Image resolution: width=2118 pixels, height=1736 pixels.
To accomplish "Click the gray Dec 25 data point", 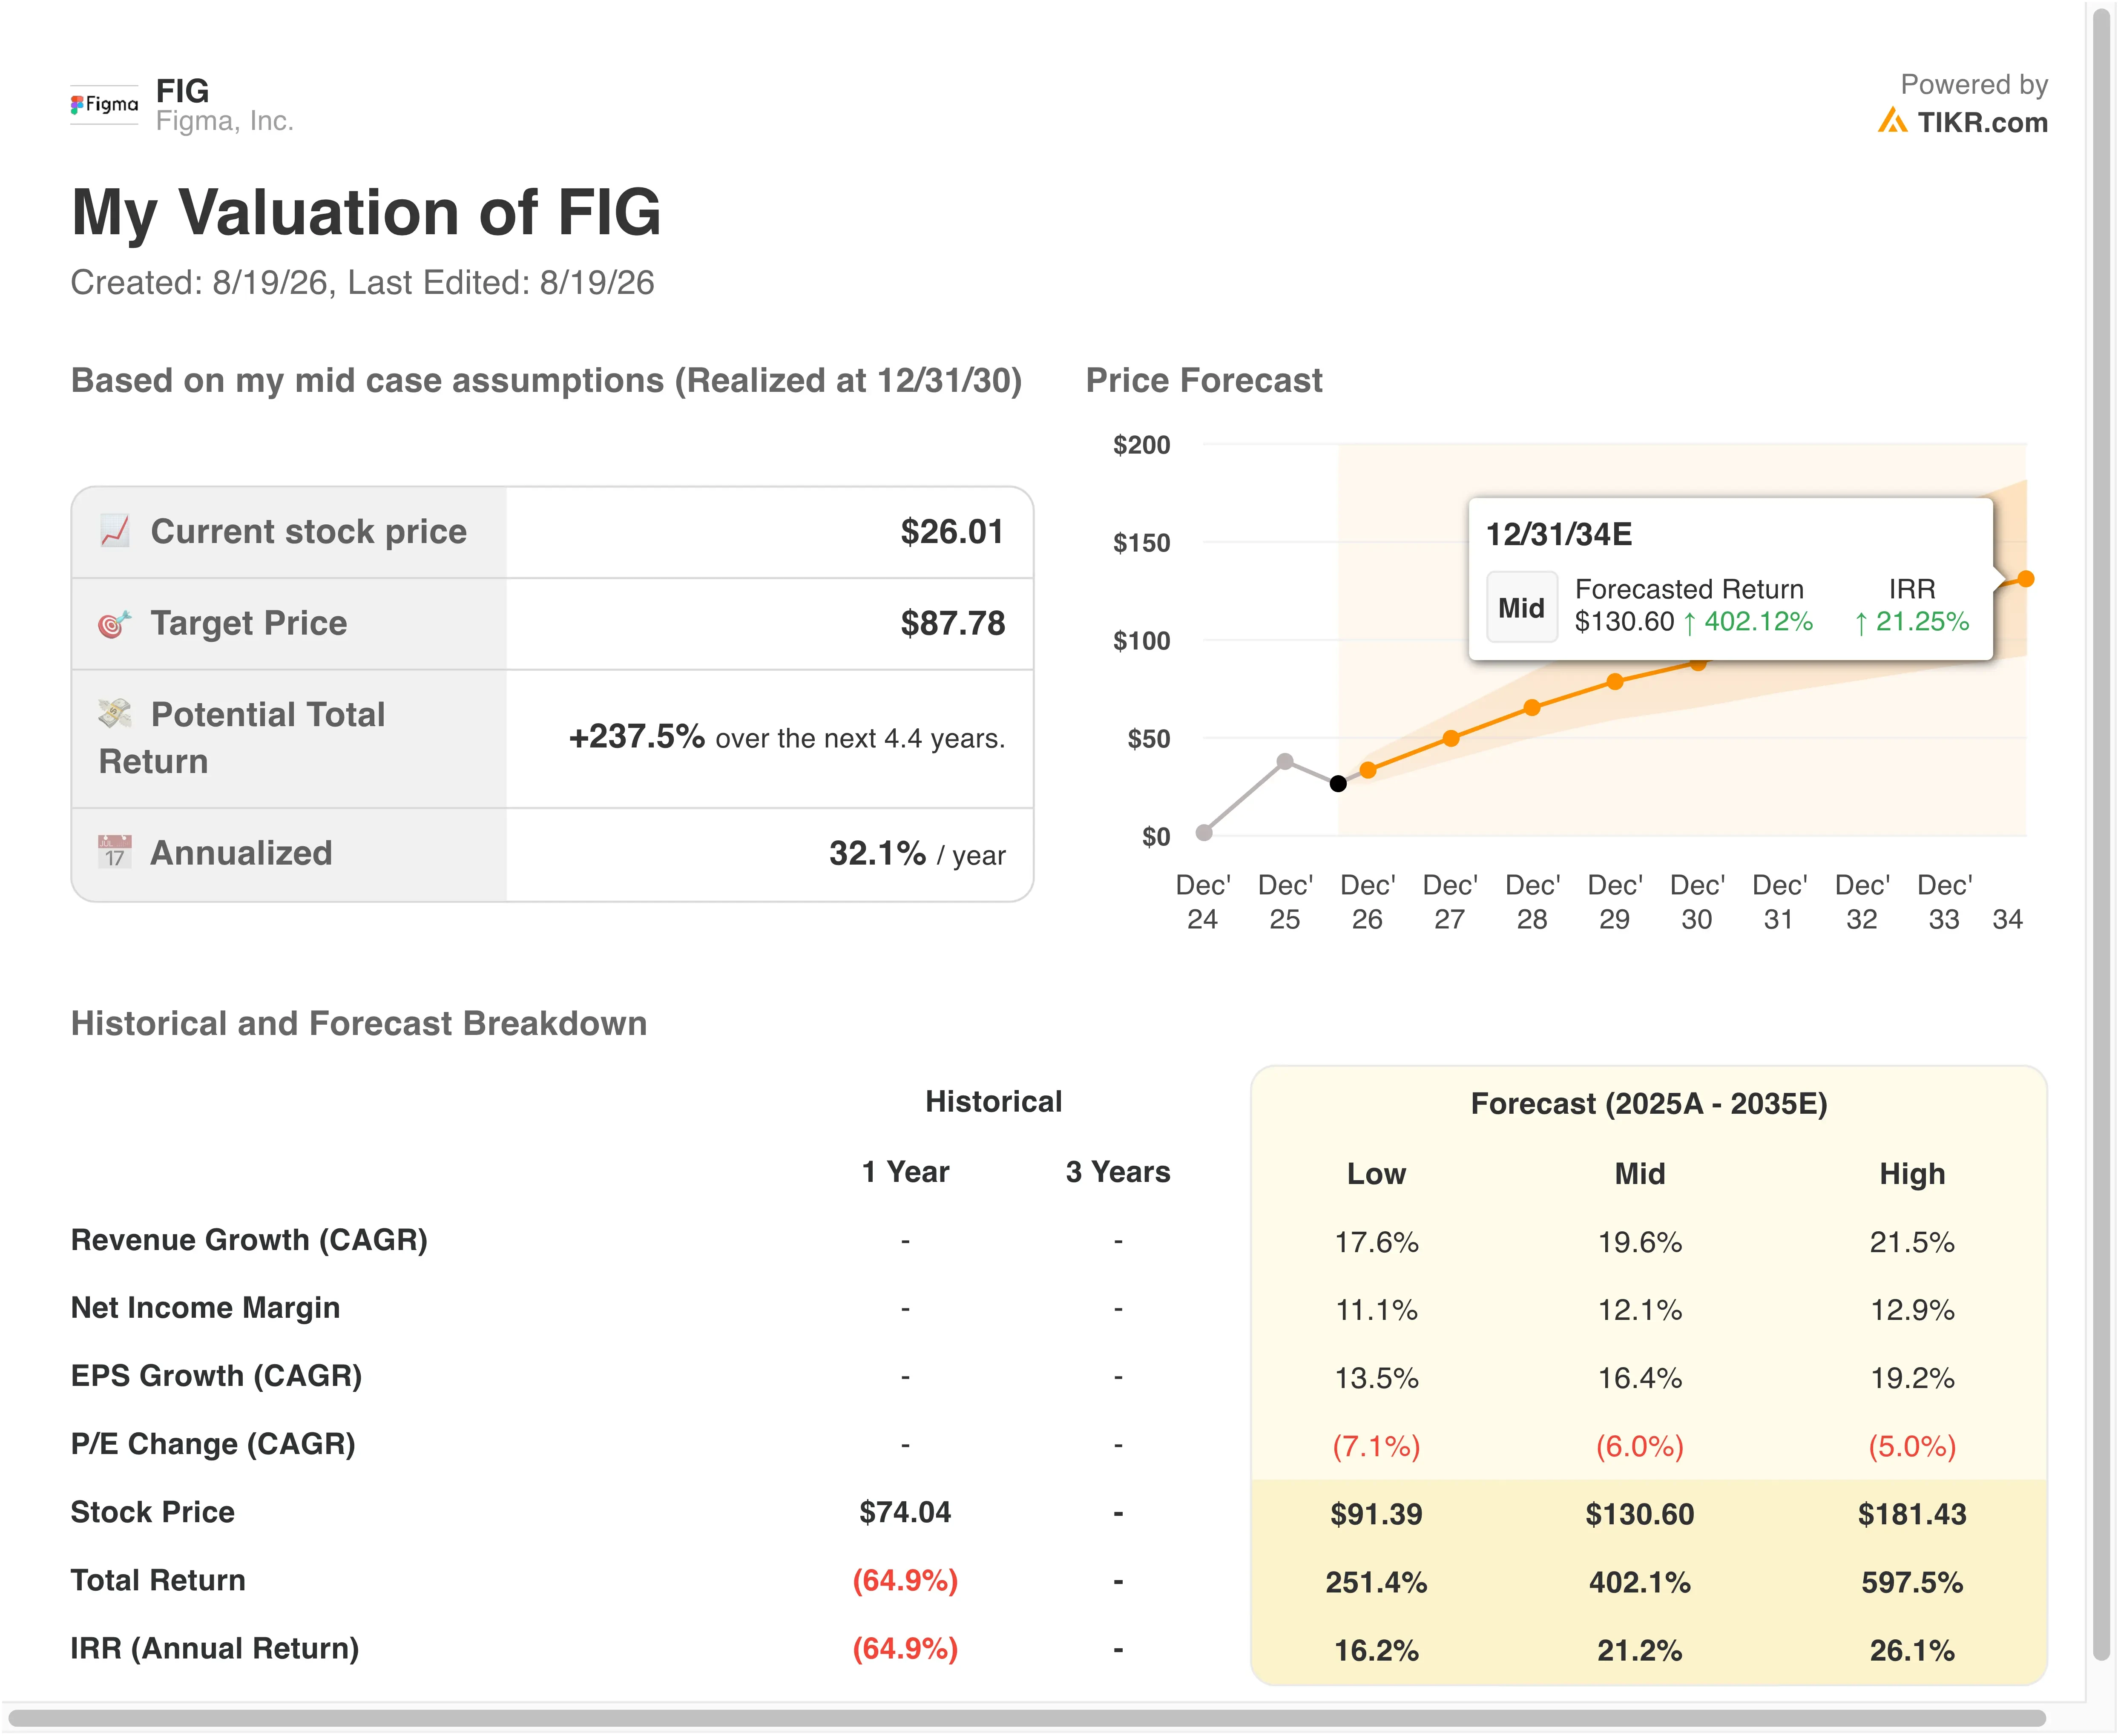I will (1285, 762).
